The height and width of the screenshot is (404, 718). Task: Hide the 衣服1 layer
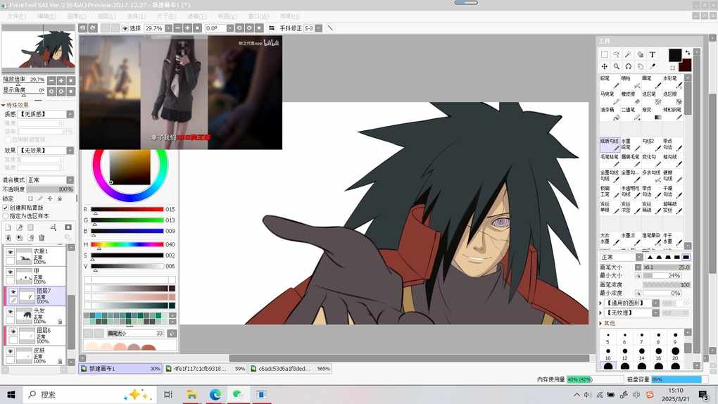coord(10,252)
